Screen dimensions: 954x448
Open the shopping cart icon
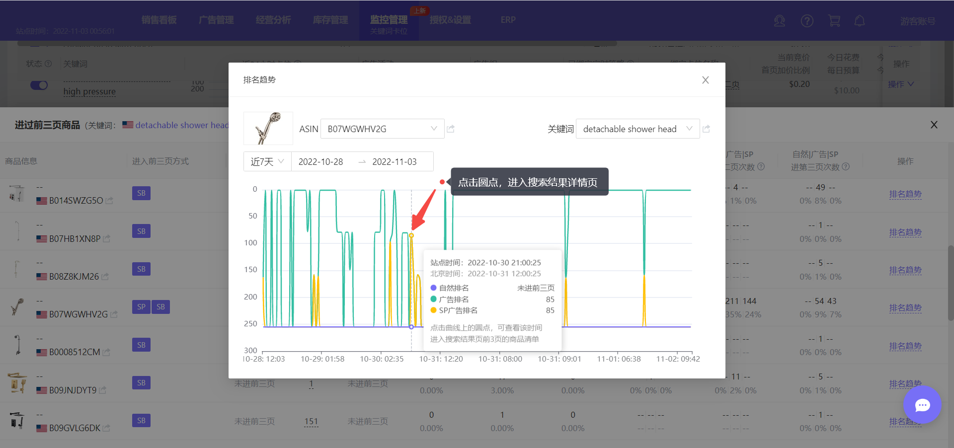coord(834,21)
